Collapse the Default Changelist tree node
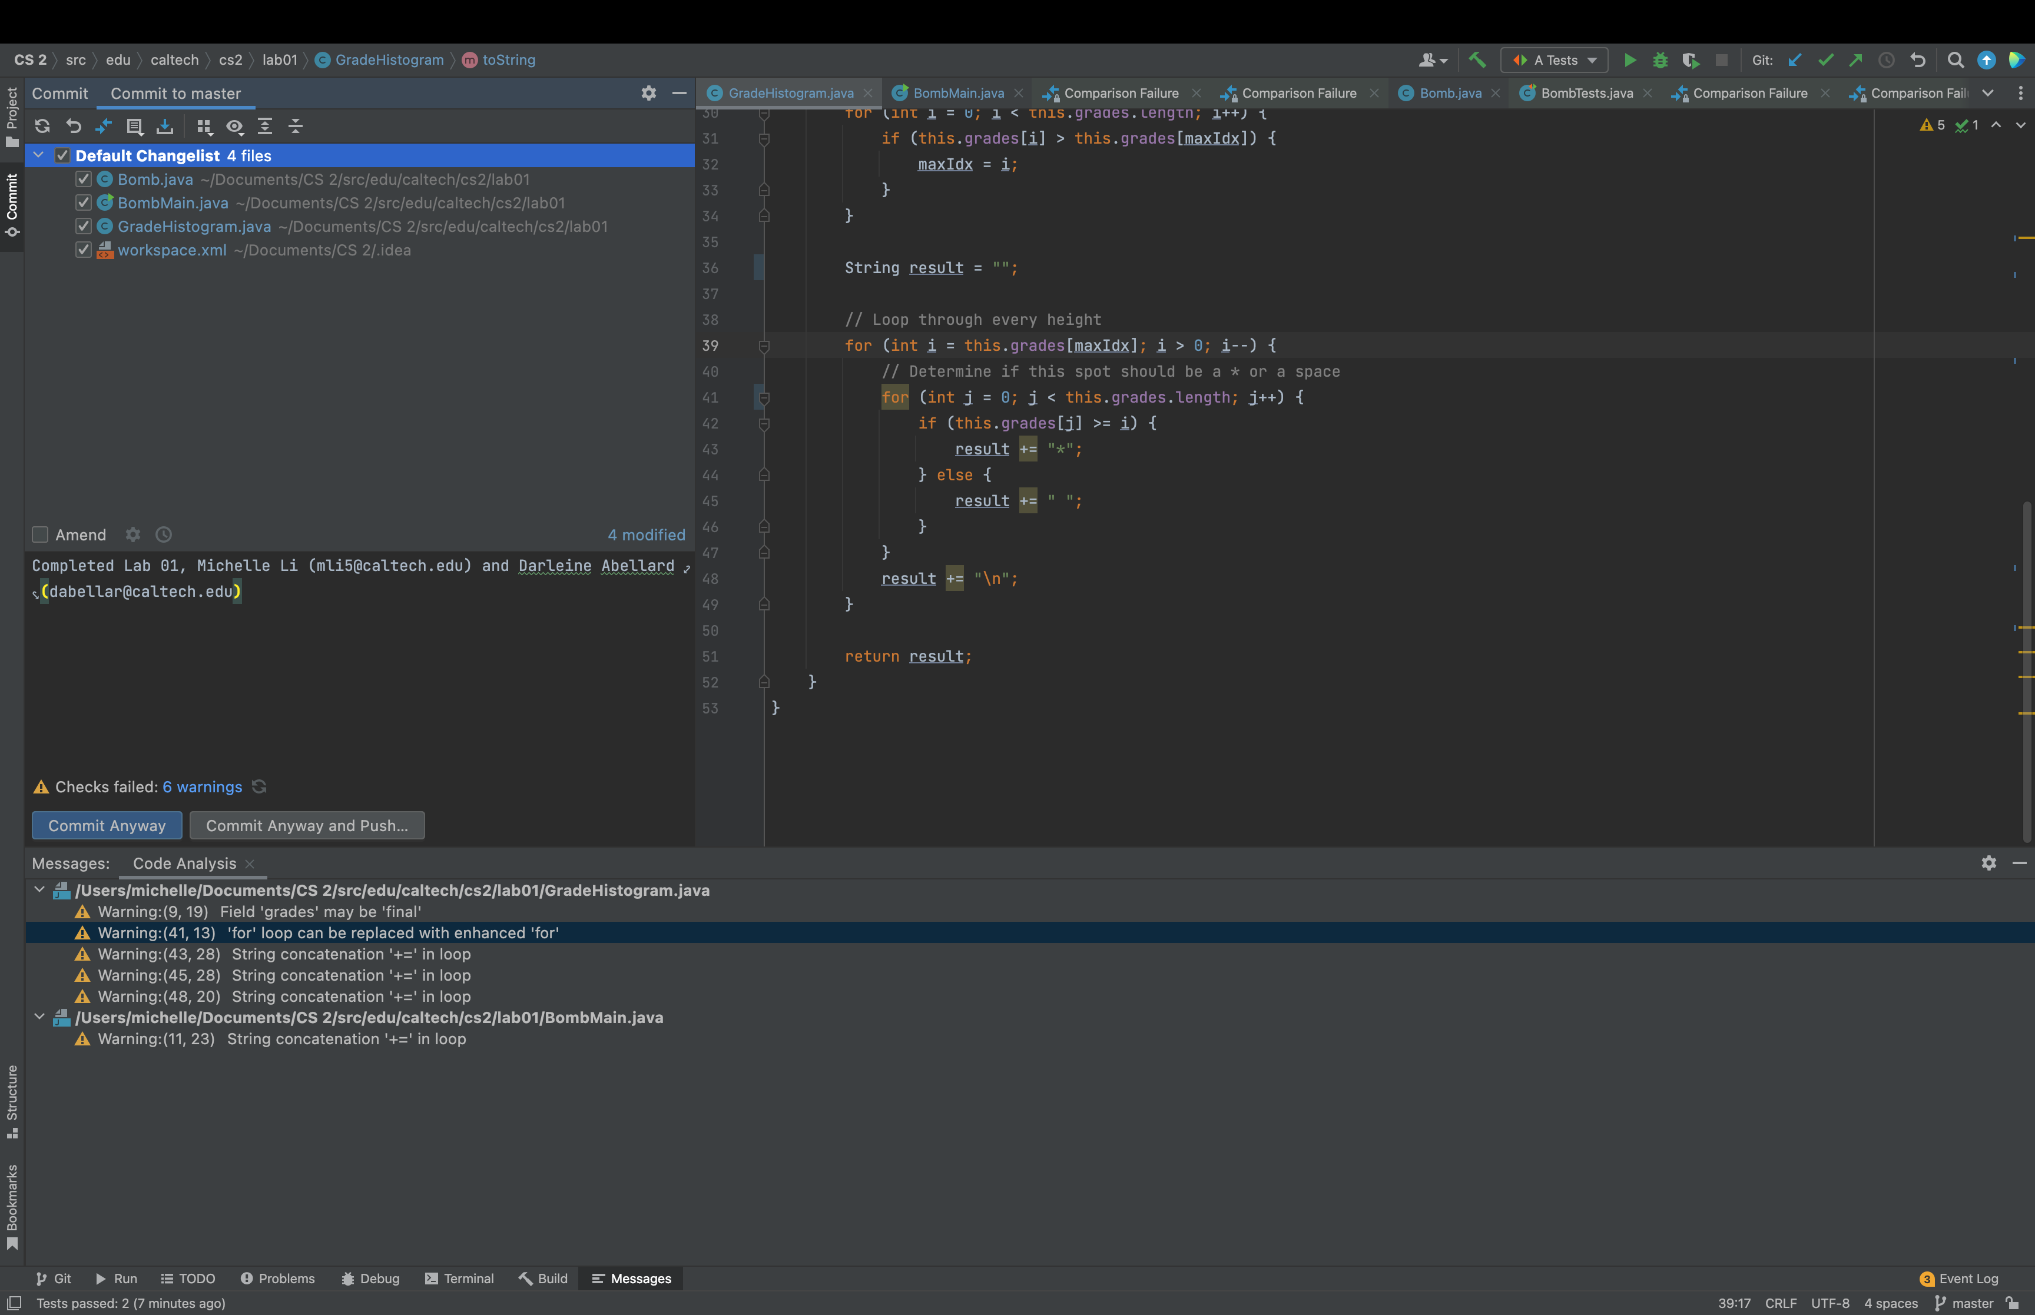Viewport: 2035px width, 1315px height. [x=38, y=155]
